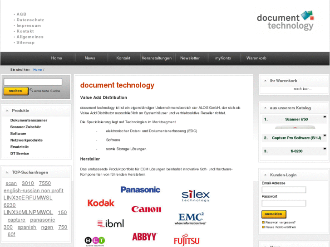Click the 'spanish' search term

tap(27, 227)
